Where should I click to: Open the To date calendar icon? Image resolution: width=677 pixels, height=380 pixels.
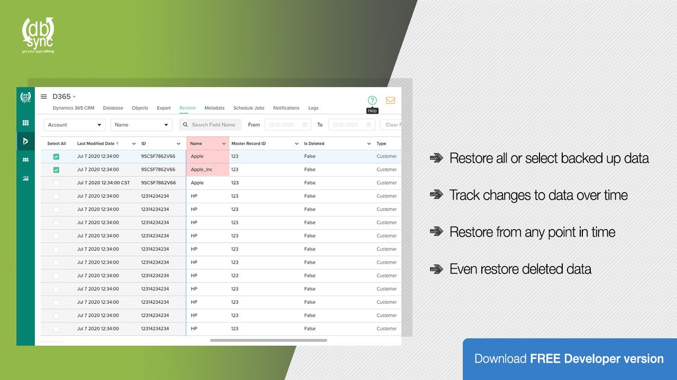[x=369, y=125]
